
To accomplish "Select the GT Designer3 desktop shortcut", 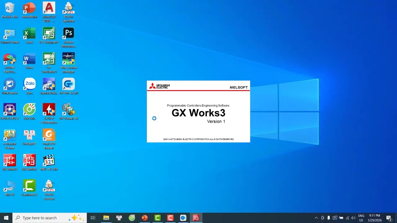I will pos(49,36).
